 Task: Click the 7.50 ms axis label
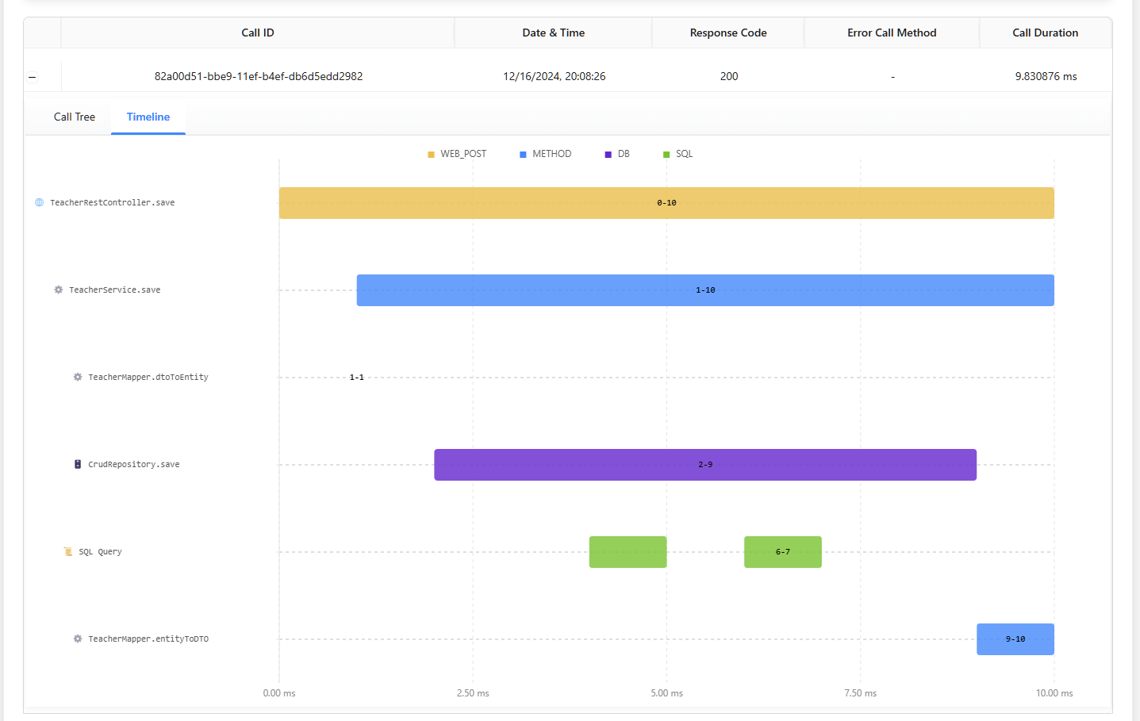click(x=861, y=693)
